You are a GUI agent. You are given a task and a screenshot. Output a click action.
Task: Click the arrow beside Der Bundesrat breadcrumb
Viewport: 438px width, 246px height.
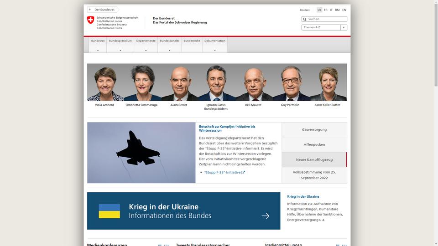(90, 10)
